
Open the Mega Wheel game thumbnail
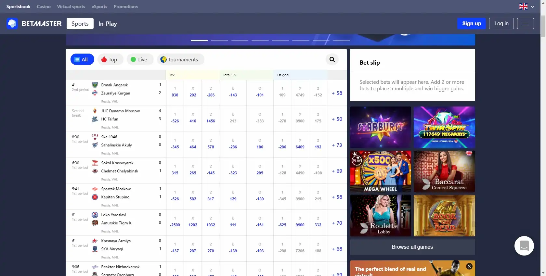tap(381, 171)
